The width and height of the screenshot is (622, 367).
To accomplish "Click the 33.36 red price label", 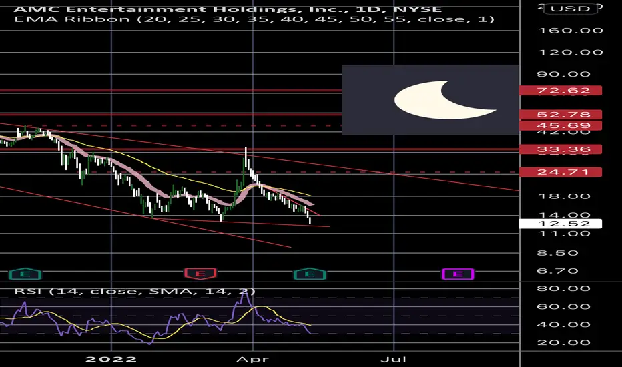I will point(561,149).
